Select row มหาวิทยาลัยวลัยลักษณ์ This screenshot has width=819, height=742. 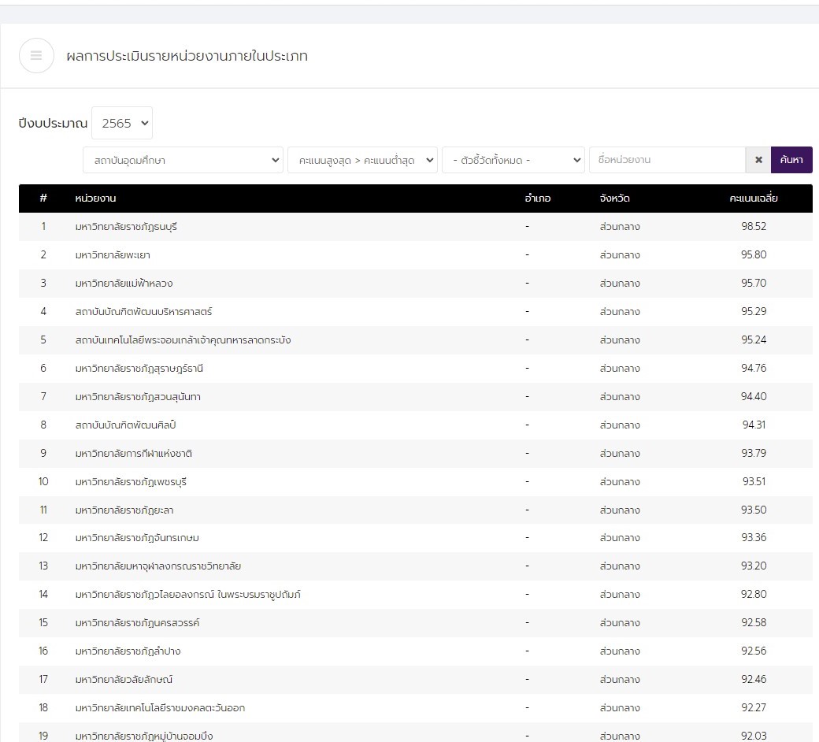pyautogui.click(x=416, y=679)
